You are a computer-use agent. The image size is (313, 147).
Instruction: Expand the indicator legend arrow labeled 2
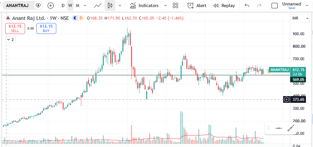coord(10,40)
